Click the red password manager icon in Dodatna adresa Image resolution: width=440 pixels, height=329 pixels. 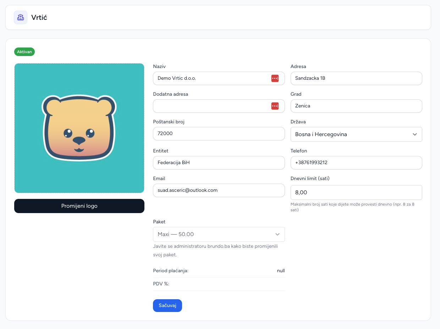point(275,106)
